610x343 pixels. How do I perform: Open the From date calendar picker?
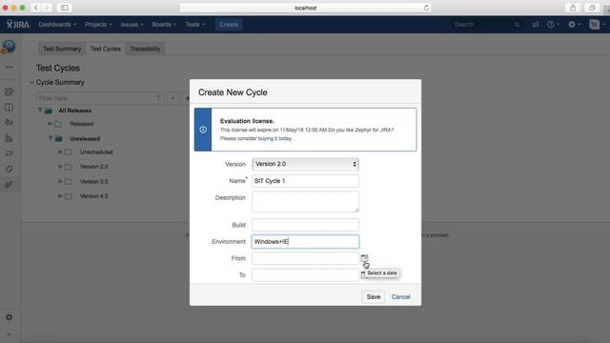tap(364, 258)
